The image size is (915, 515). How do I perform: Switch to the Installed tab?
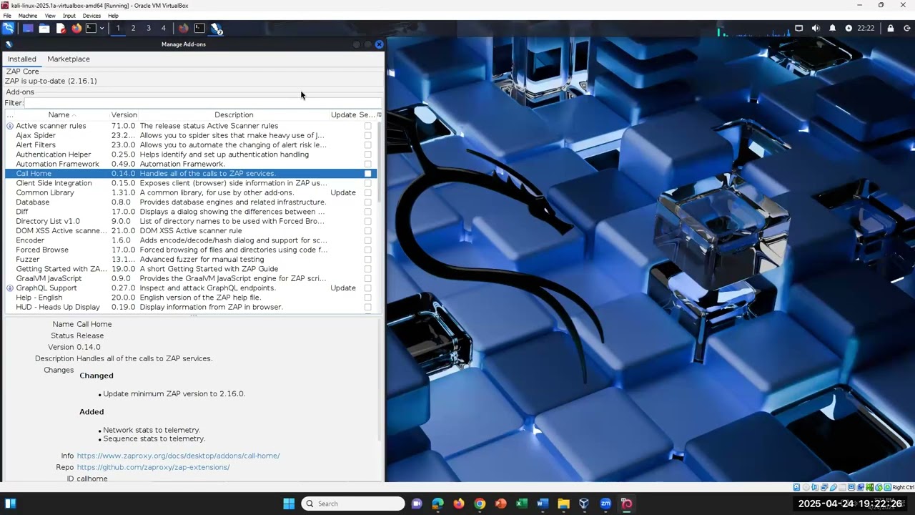click(21, 59)
